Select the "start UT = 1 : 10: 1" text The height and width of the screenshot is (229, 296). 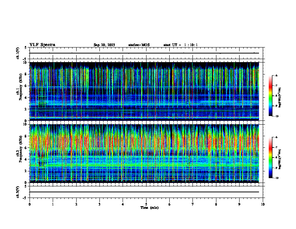coord(181,45)
